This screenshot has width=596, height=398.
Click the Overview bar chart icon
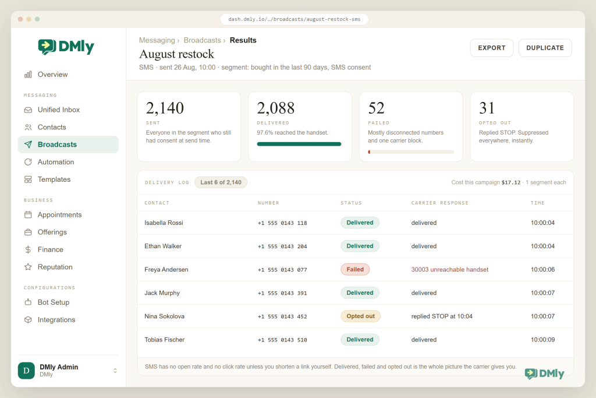point(28,75)
